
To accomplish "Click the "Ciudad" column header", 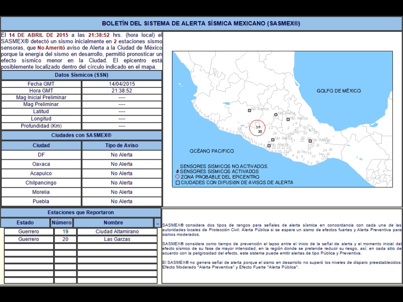I will 41,145.
